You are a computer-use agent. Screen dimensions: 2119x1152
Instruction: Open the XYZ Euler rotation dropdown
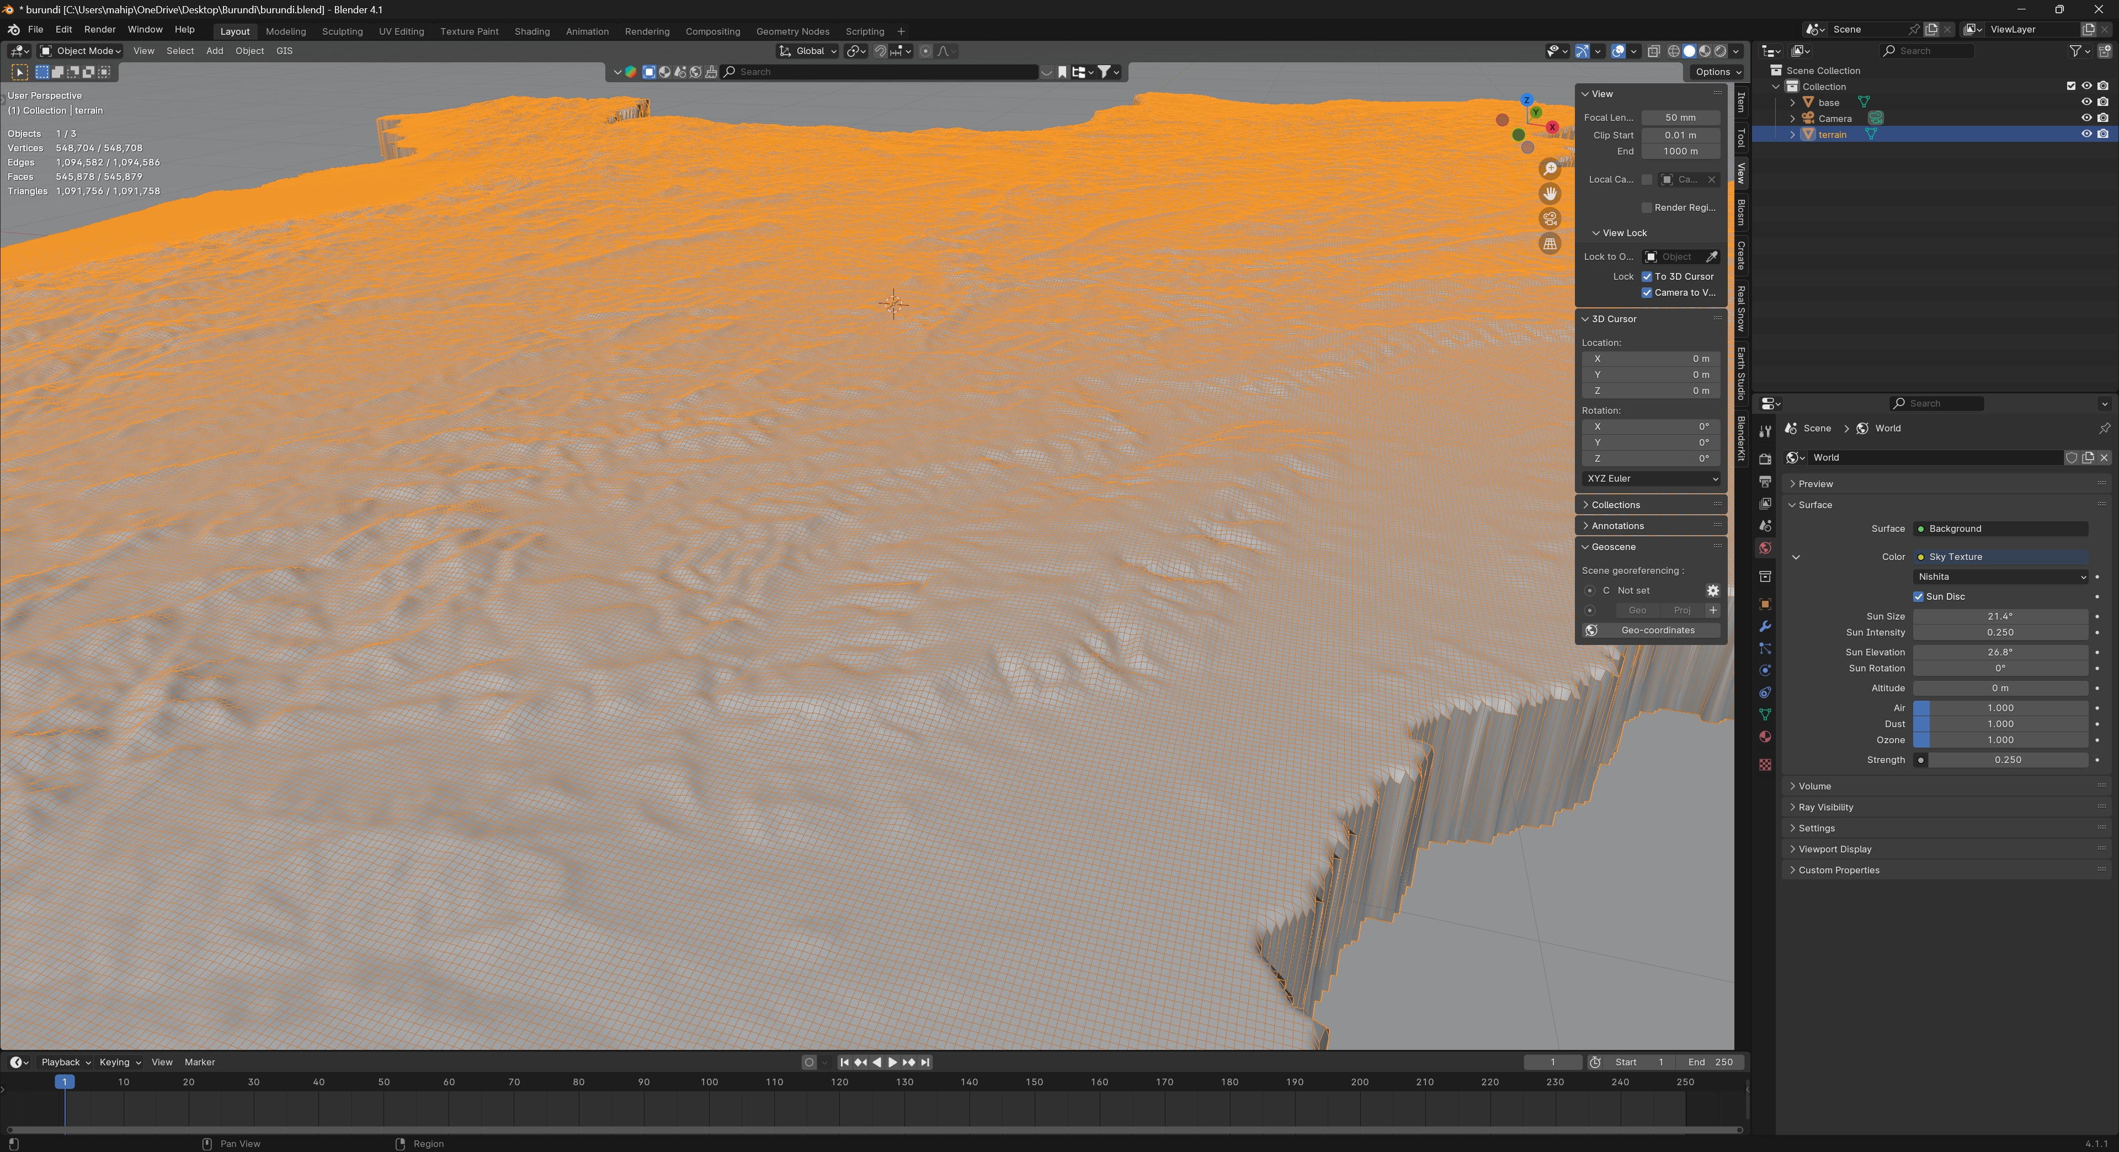[x=1651, y=478]
